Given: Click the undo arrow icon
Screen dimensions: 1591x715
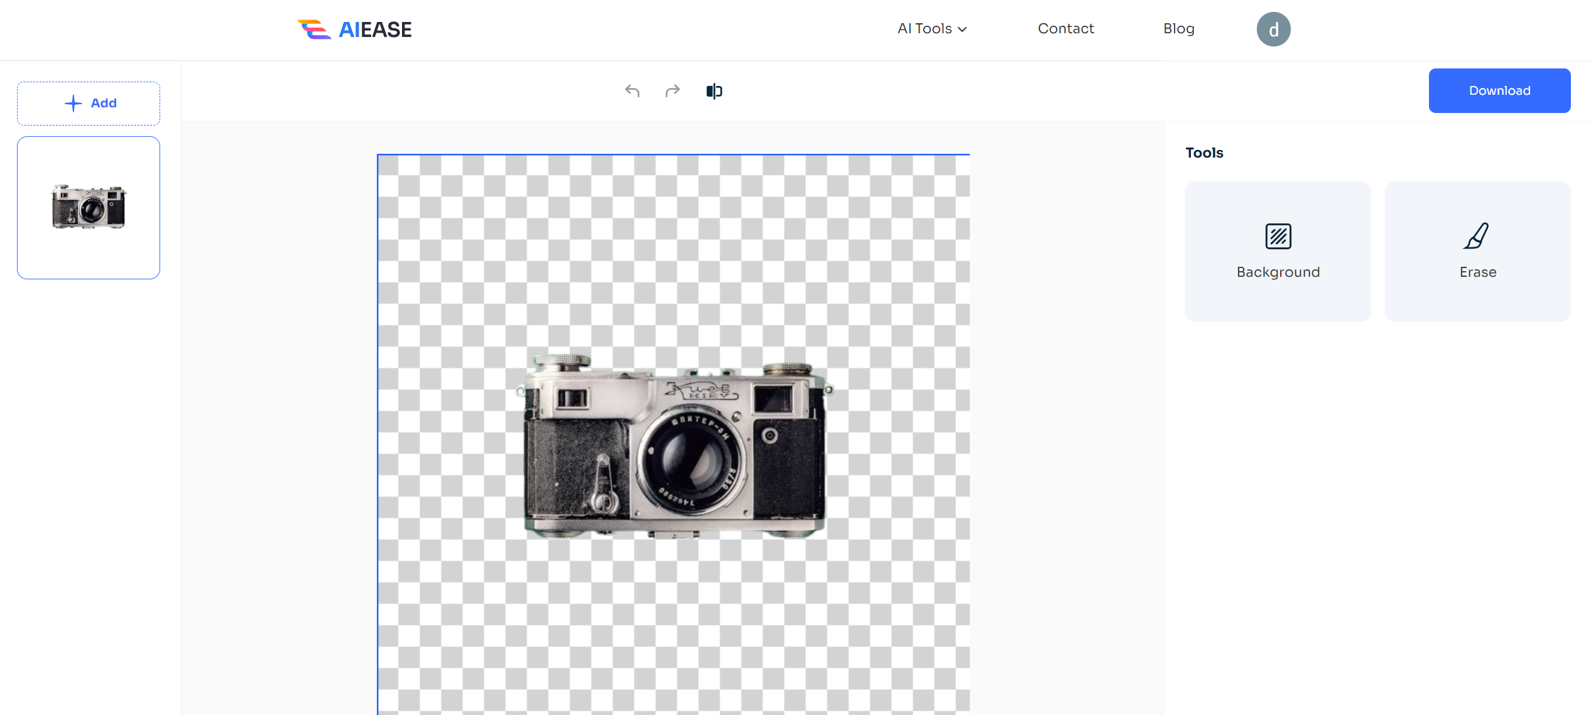Looking at the screenshot, I should (632, 90).
